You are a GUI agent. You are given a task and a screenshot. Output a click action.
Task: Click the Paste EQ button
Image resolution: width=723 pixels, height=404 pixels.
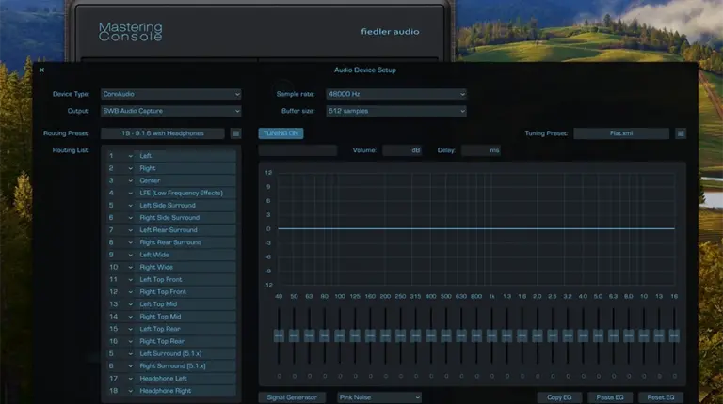click(x=609, y=397)
